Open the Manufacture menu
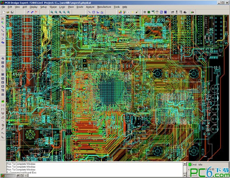 tap(104, 7)
